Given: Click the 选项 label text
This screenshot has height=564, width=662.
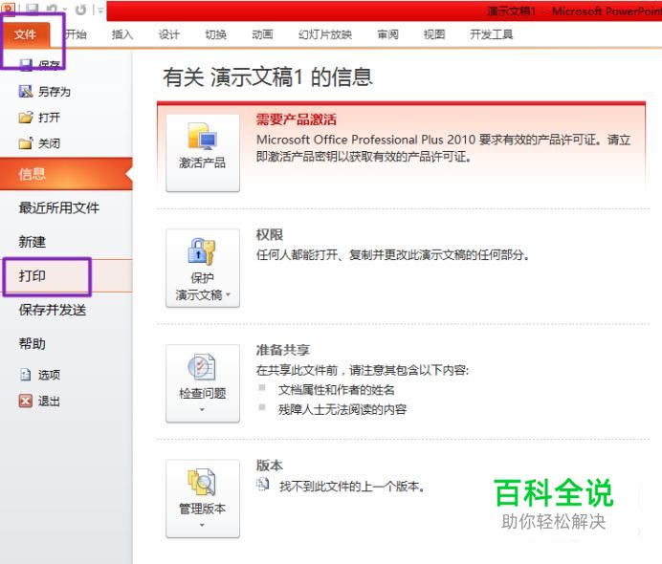Looking at the screenshot, I should point(49,375).
